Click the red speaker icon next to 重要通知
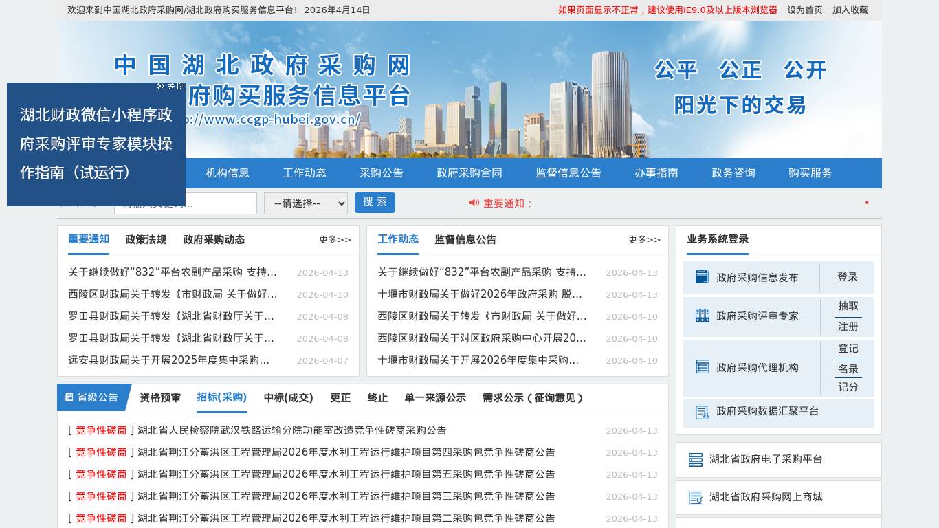 [x=474, y=203]
